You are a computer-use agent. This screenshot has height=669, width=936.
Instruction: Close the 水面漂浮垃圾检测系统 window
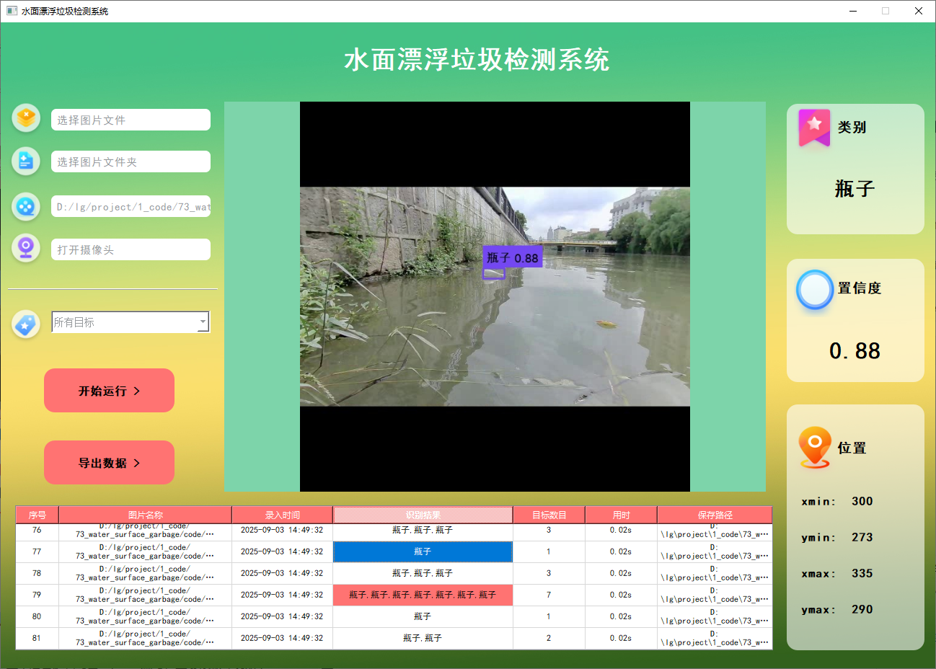pos(919,11)
